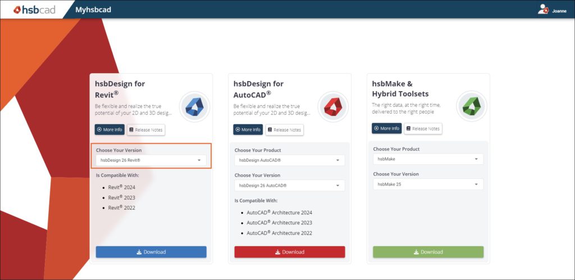Click the Myhsbcad header title
The width and height of the screenshot is (575, 280).
pos(93,10)
